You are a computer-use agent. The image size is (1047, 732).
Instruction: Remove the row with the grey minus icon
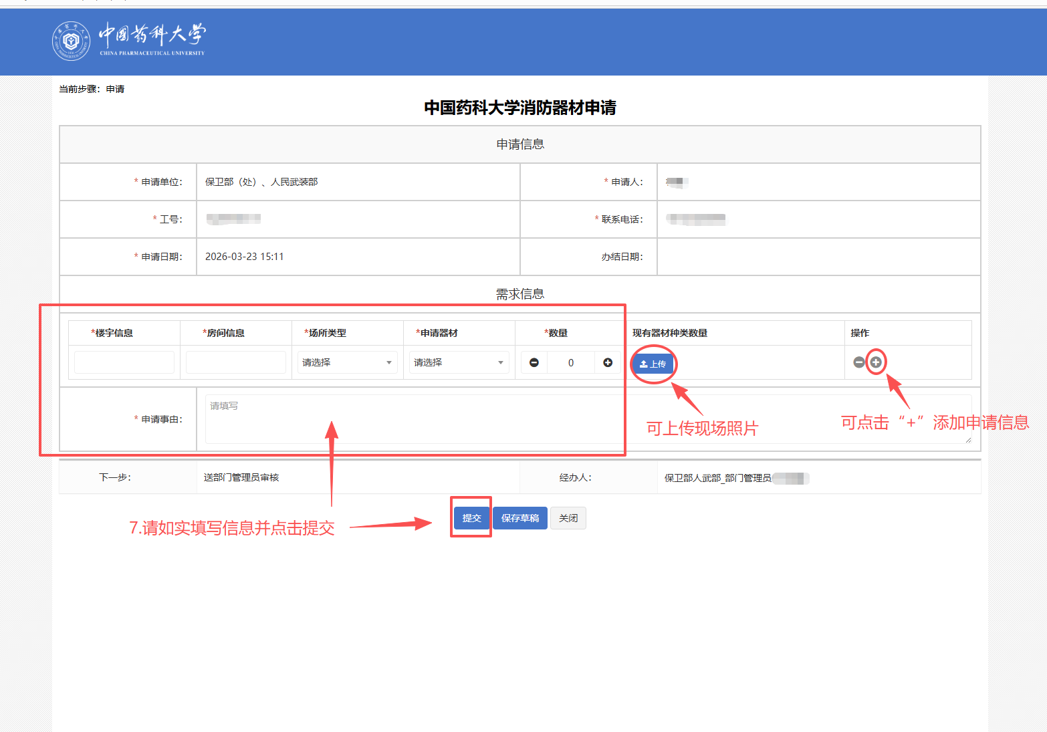(859, 362)
